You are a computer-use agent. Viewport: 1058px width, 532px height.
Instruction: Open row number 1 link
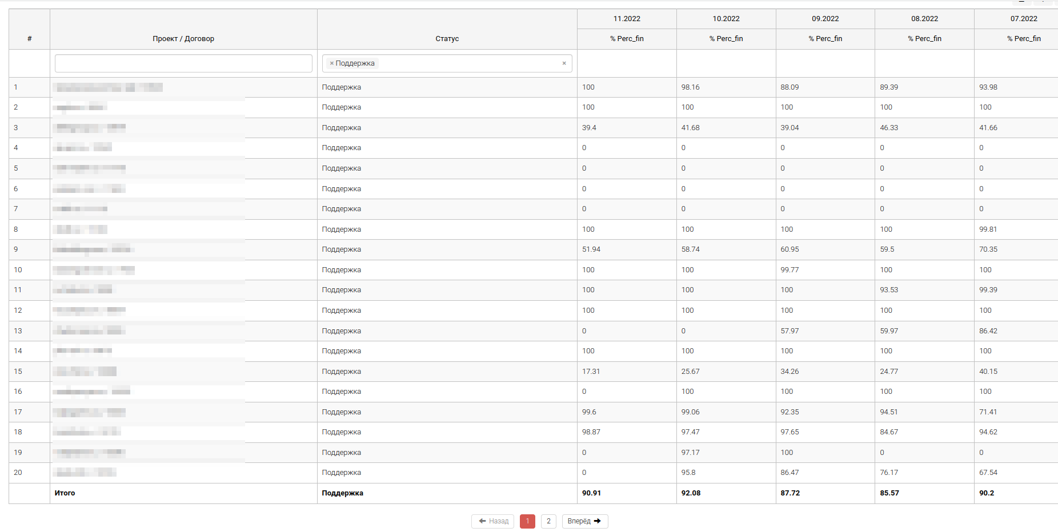[16, 87]
